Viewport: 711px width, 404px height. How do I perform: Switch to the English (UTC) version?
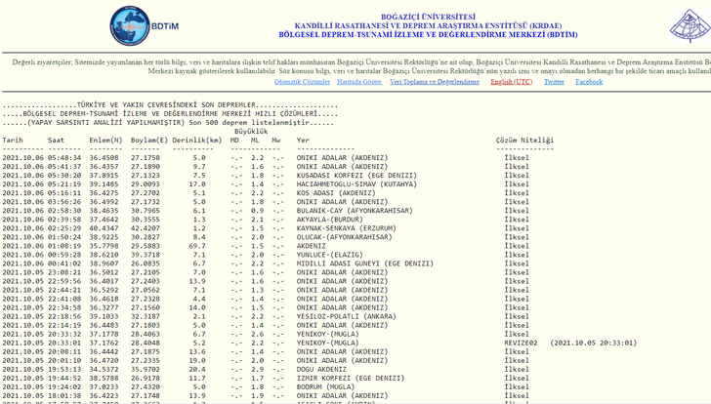point(511,82)
